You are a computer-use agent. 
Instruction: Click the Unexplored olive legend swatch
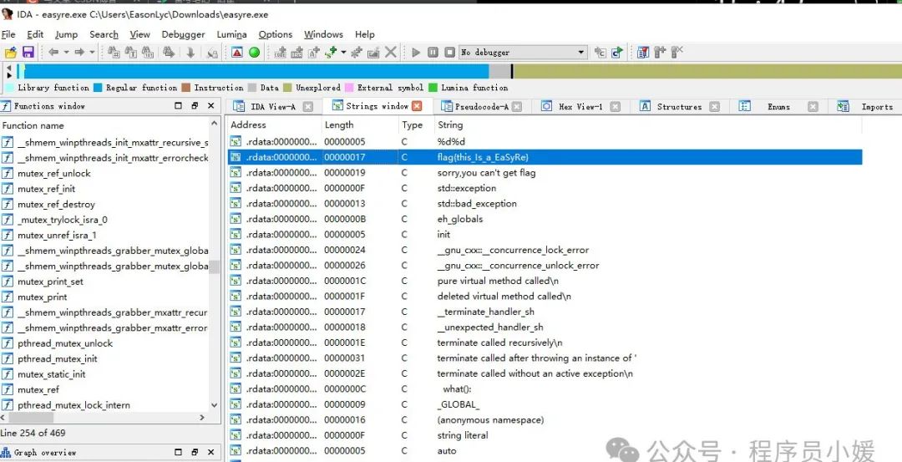[287, 88]
